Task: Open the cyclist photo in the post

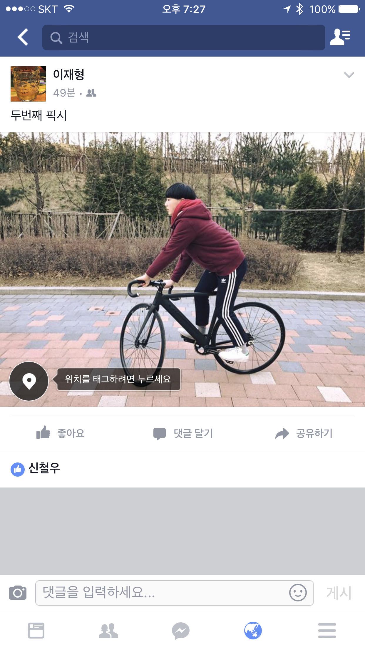Action: coord(182,269)
